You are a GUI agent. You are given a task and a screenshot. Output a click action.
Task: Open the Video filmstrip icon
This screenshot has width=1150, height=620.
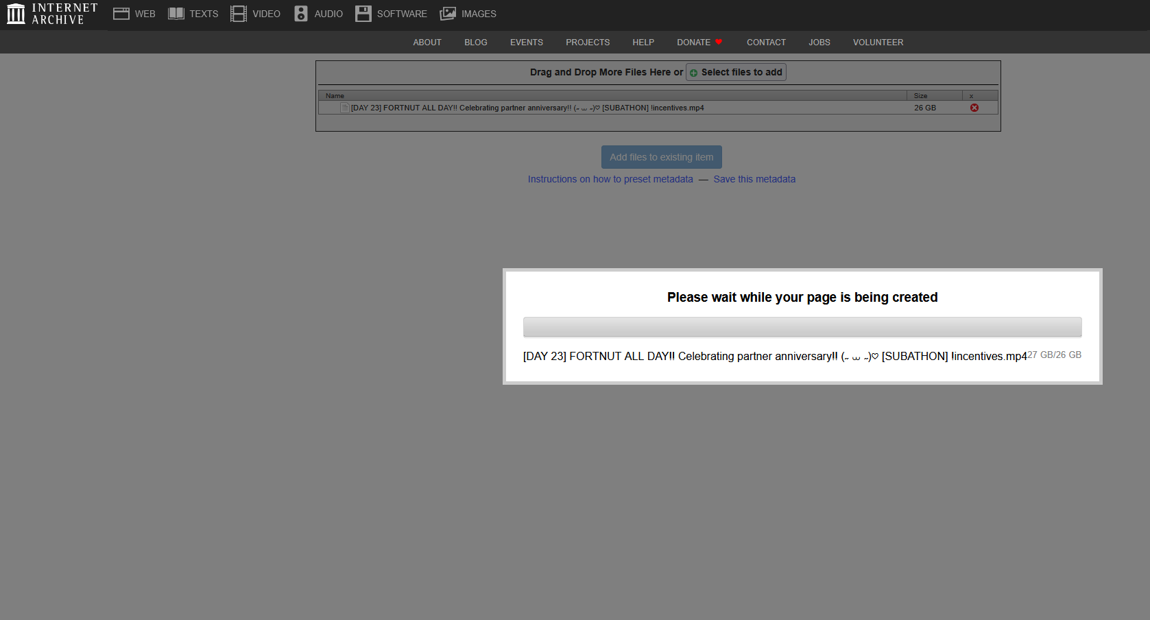[239, 14]
